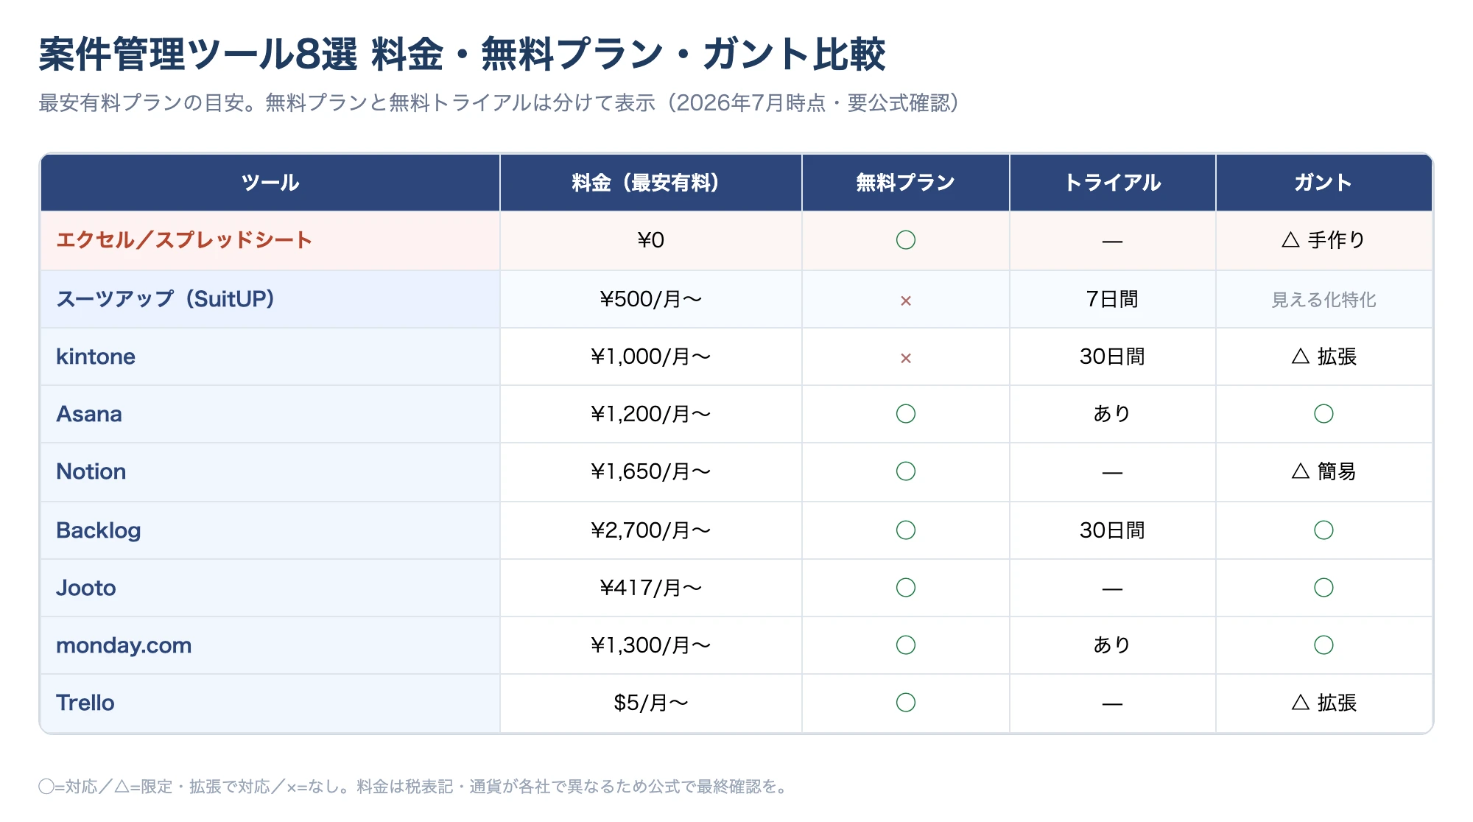Select the Backlog tool name
Screen dimensions: 1473x822
[99, 530]
